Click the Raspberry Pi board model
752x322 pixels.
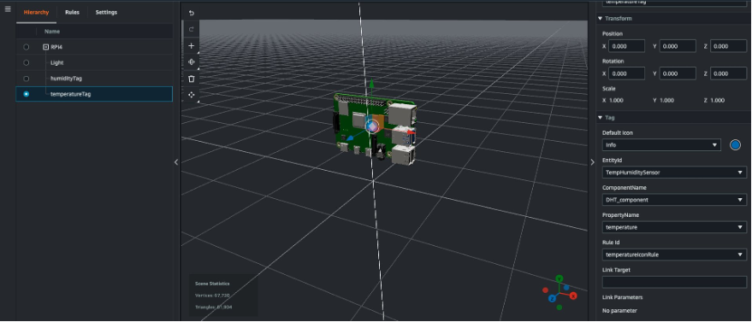pyautogui.click(x=375, y=129)
